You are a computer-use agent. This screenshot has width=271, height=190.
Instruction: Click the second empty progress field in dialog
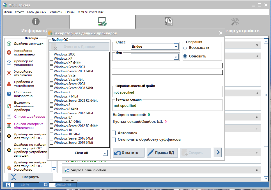point(167,72)
